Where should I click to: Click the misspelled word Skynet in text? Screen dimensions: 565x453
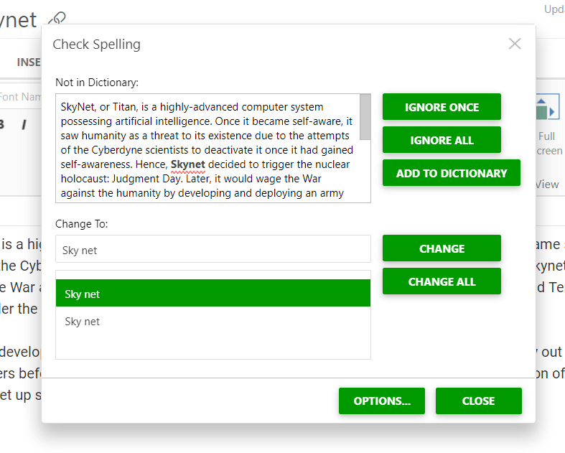click(187, 164)
